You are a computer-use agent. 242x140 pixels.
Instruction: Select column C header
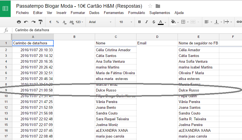tap(116, 37)
